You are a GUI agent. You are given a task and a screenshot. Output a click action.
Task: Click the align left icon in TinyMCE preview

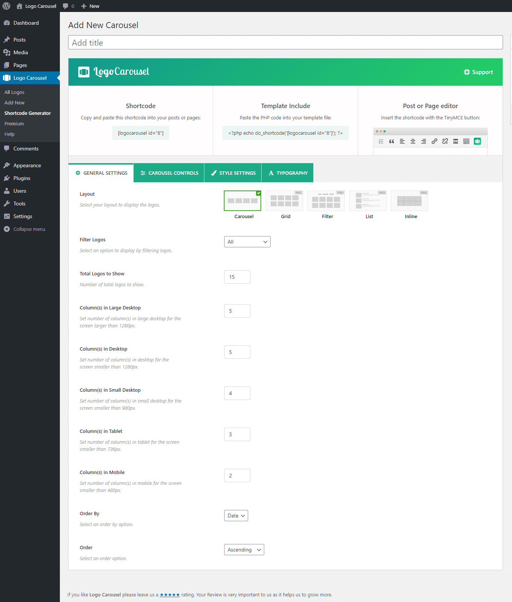402,141
